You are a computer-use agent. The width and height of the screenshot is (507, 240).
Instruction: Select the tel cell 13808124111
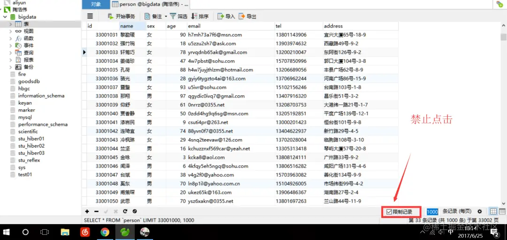click(299, 157)
